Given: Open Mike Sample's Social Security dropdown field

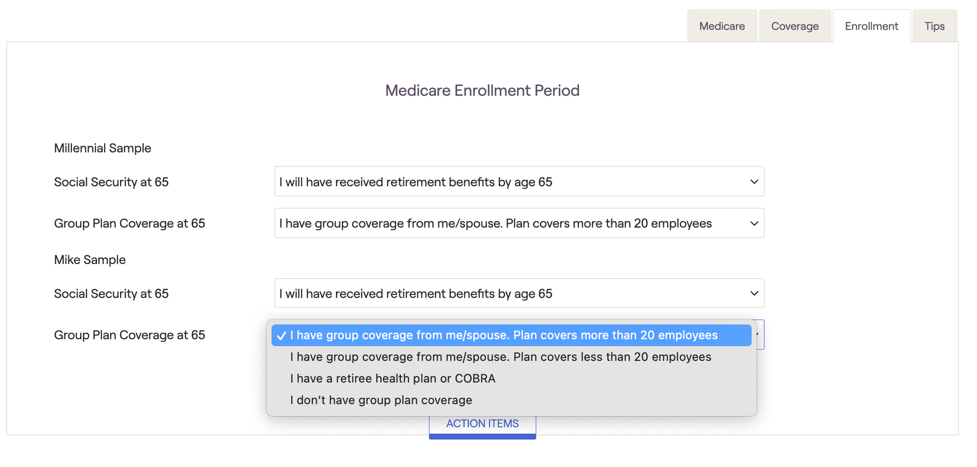Looking at the screenshot, I should coord(519,294).
